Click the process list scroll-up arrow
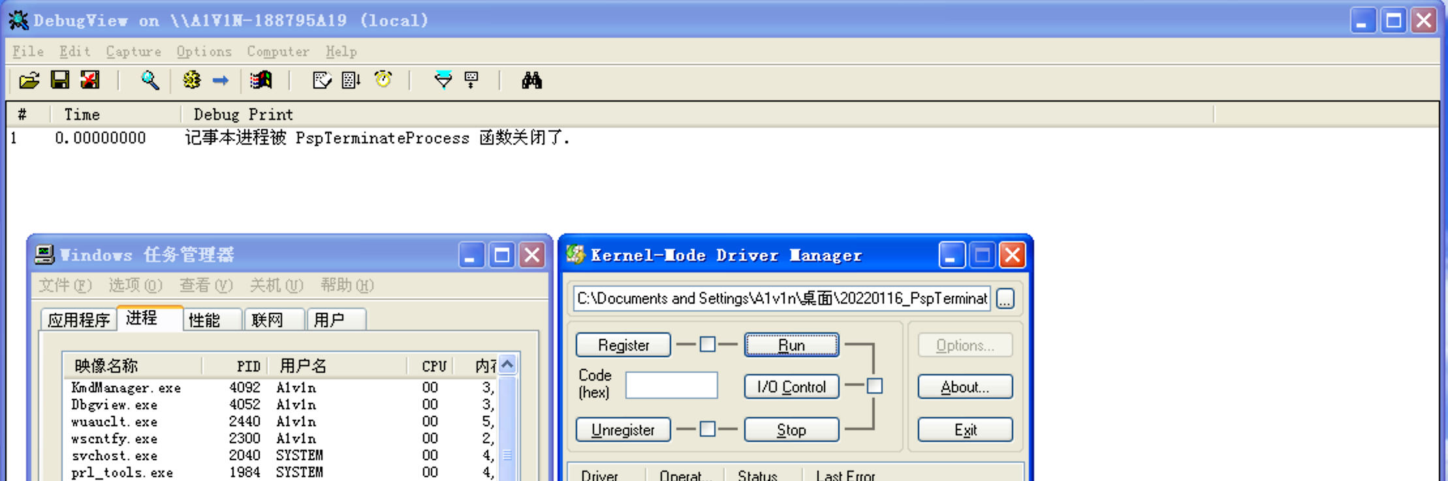 (508, 365)
